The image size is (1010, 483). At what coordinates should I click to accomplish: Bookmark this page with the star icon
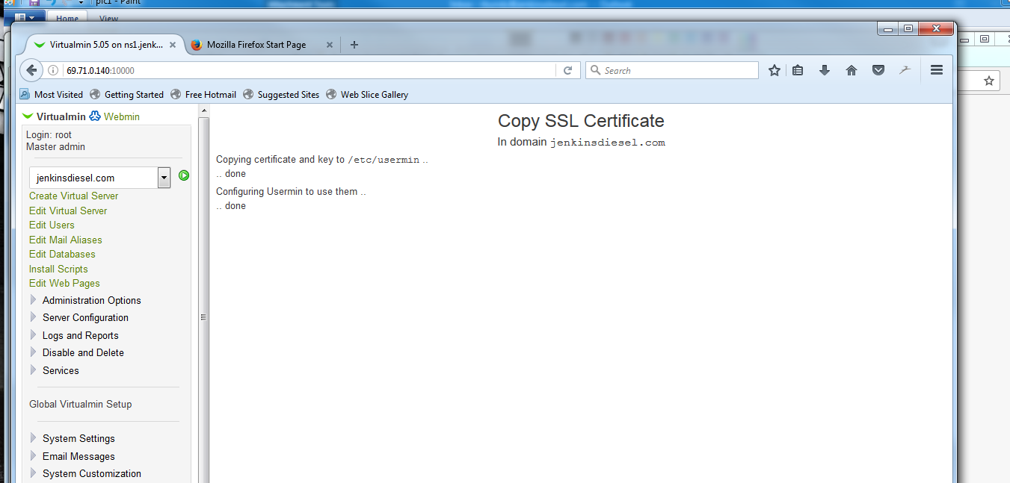point(775,70)
